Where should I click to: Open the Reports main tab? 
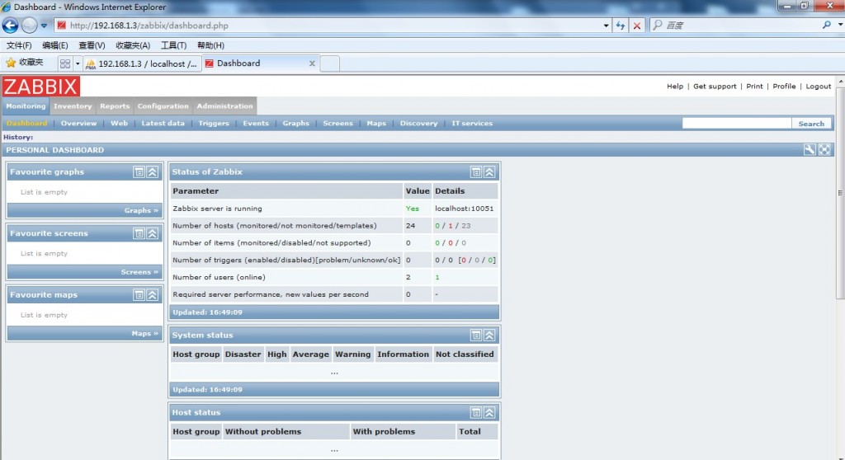point(115,106)
